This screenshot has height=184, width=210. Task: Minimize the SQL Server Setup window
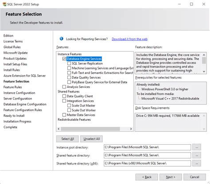179,4
